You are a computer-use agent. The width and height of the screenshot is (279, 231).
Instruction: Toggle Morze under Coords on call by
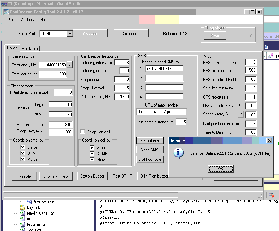coord(93,159)
